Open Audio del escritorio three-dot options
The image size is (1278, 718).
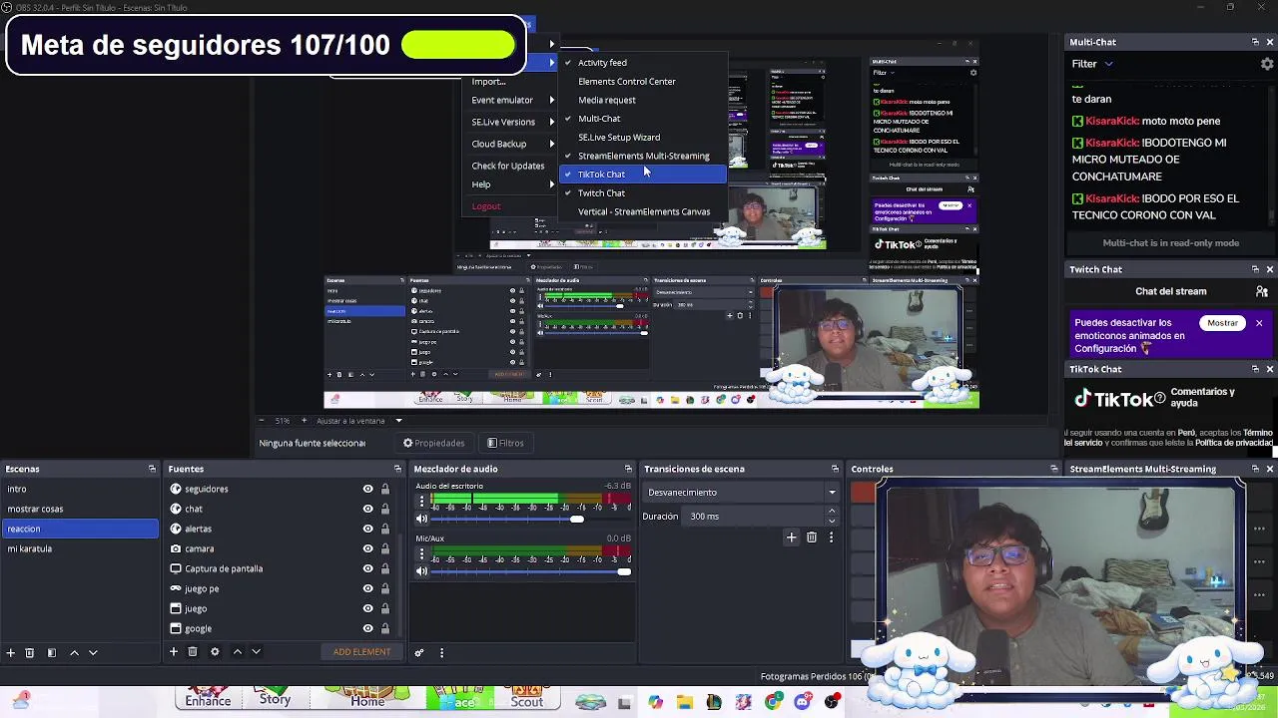tap(421, 502)
